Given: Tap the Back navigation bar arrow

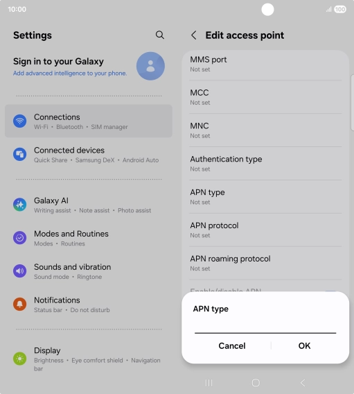Looking at the screenshot, I should [x=303, y=383].
